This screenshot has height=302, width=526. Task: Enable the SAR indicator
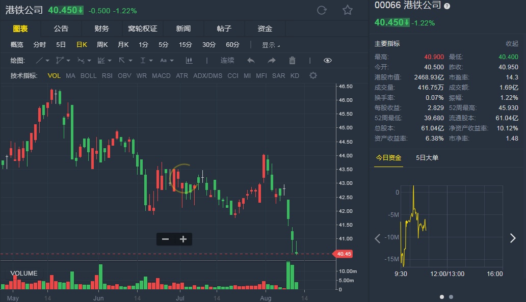tap(278, 76)
